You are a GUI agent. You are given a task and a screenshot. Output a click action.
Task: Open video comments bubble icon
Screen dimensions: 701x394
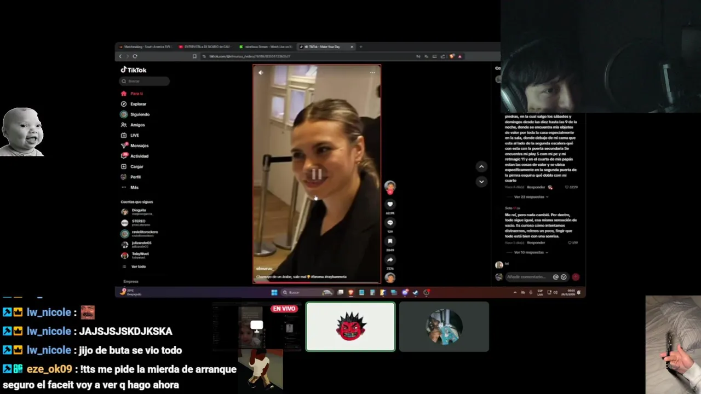390,223
